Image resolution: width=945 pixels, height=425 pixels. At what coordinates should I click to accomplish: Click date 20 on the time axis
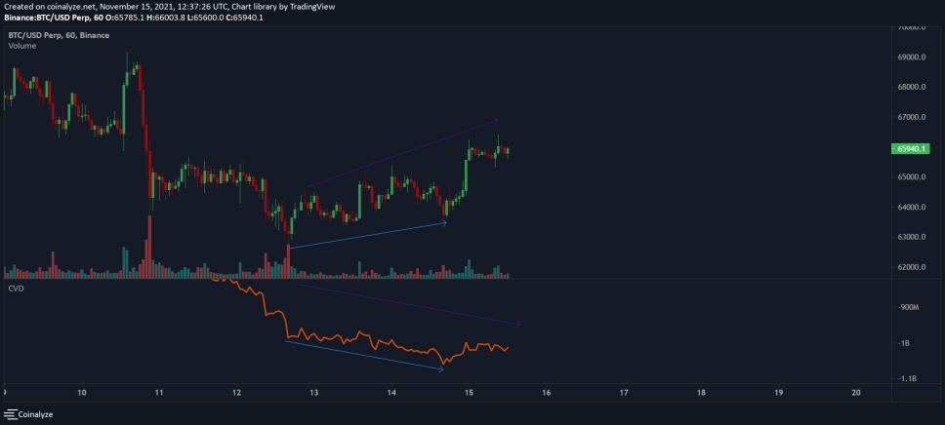tap(856, 392)
